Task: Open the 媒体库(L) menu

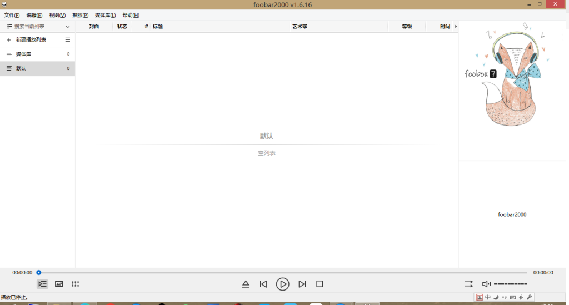Action: (x=105, y=15)
